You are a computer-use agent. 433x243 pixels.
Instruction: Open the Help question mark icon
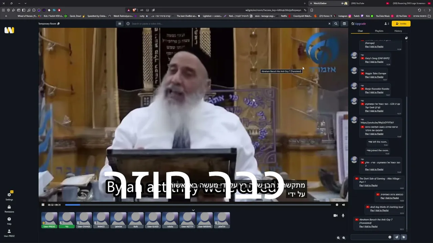(x=9, y=220)
